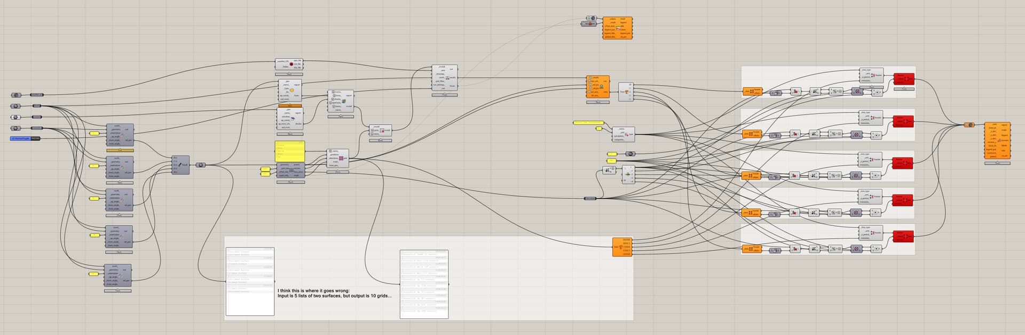1025x335 pixels.
Task: Expand the bar under the sensor grid component
Action: coord(337,172)
